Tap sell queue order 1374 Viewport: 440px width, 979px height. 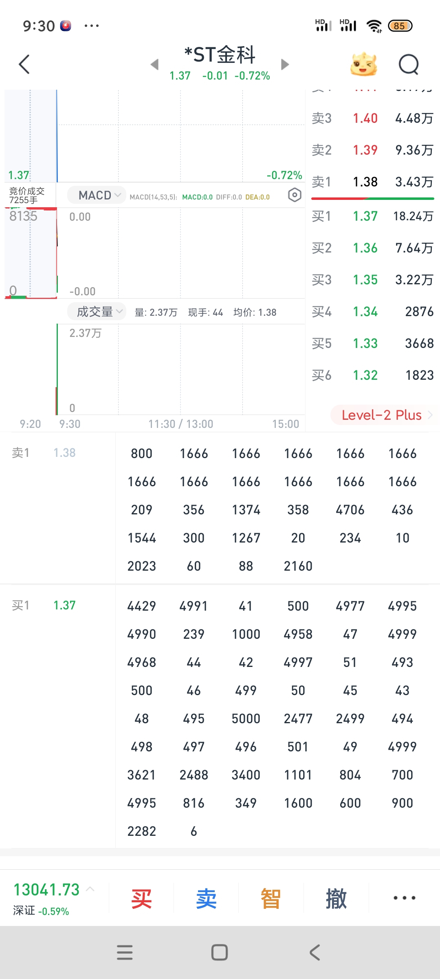(246, 510)
